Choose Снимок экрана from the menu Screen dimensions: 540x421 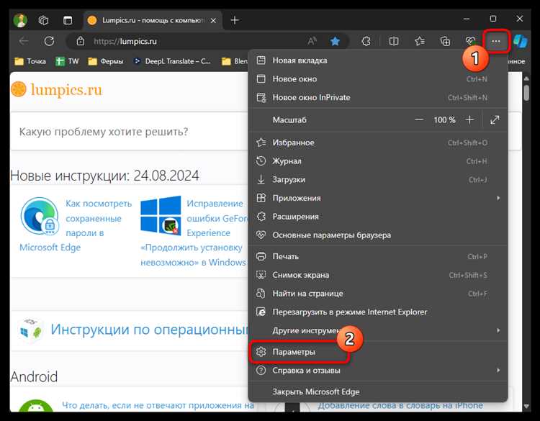coord(378,275)
